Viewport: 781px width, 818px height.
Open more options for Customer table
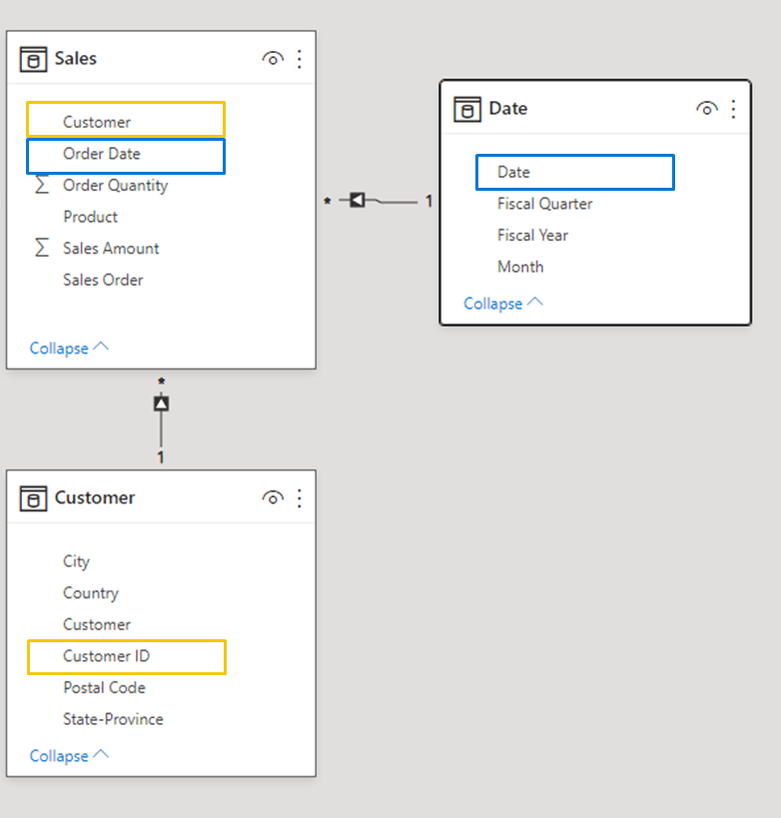click(299, 498)
